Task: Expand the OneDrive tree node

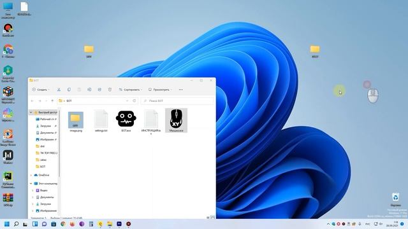Action: pos(31,176)
